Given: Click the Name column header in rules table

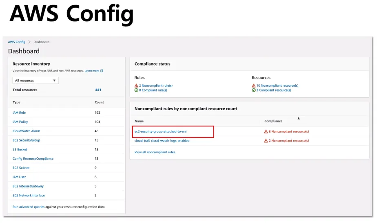Looking at the screenshot, I should click(139, 121).
